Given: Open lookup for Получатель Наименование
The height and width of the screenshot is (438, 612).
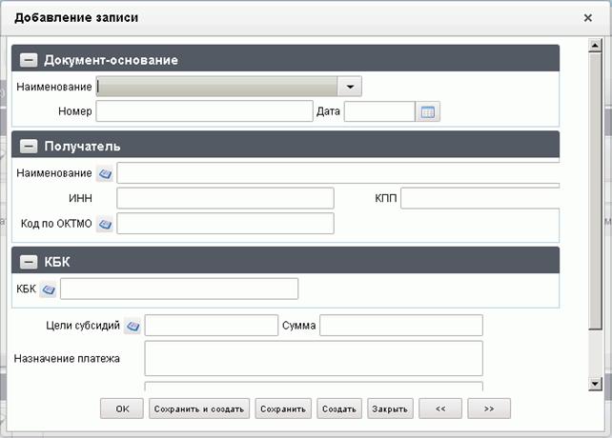Looking at the screenshot, I should (105, 173).
